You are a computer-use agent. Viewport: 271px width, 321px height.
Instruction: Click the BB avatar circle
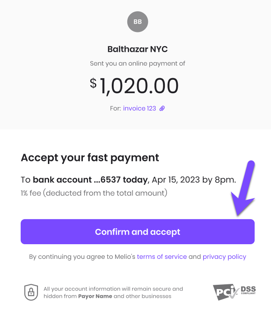[138, 22]
